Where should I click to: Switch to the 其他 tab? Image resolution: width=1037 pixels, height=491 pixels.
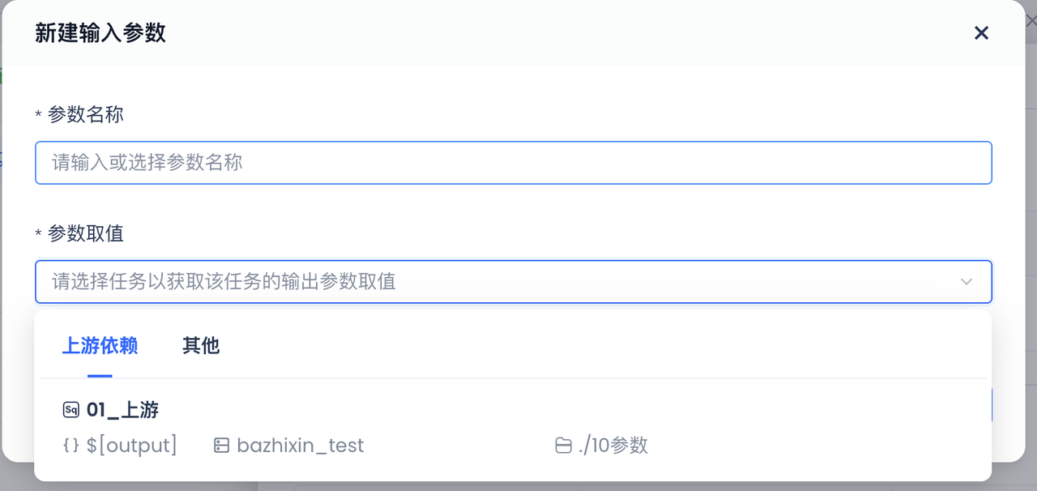(201, 346)
